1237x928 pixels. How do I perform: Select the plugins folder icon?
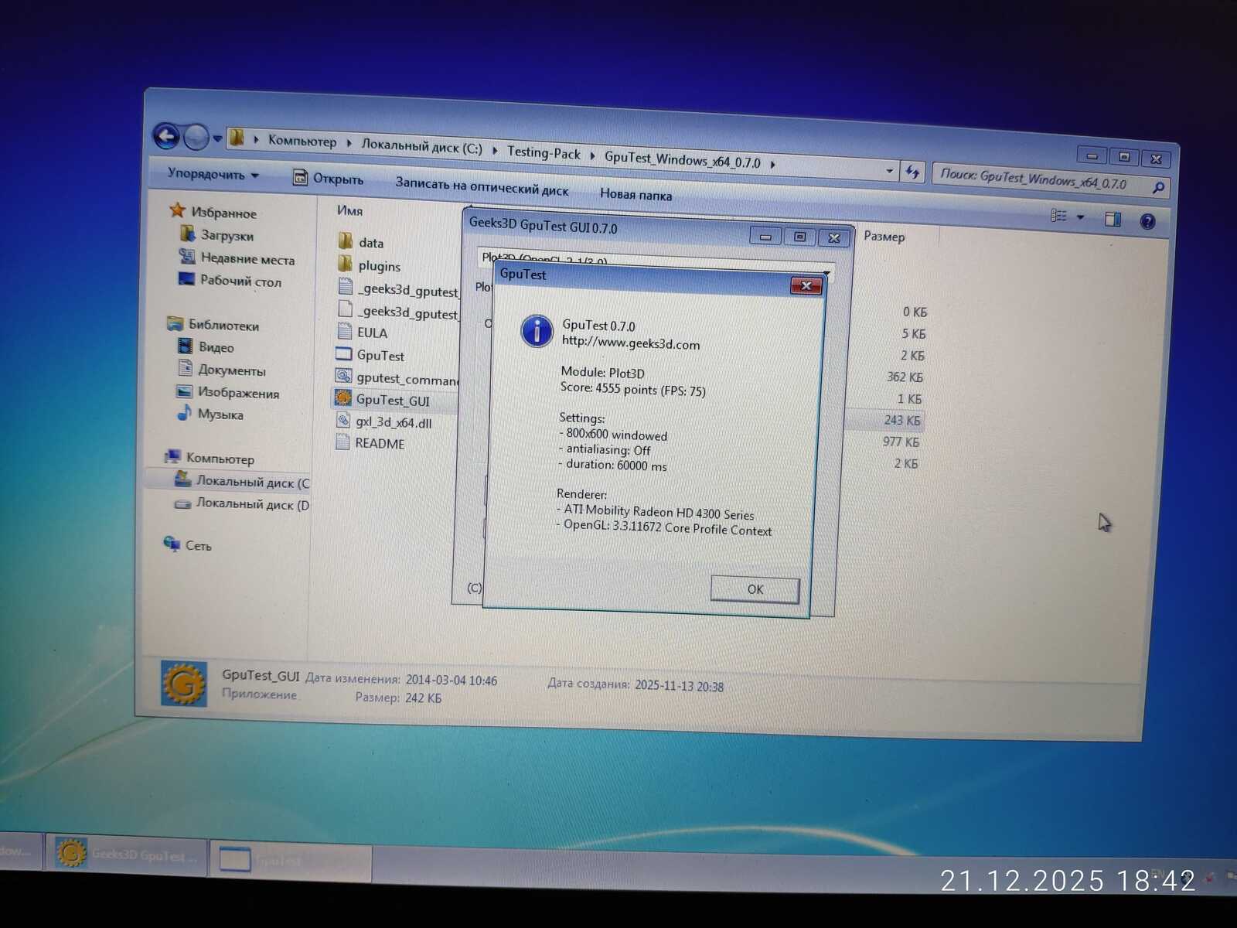point(345,264)
